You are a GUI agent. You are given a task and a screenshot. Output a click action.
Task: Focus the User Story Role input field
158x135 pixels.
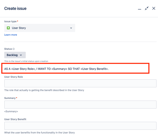80,83
